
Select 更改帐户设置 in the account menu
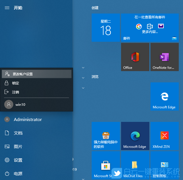point(37,74)
